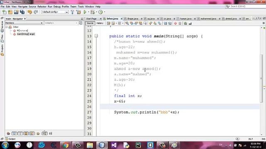
Task: Switch to the human.java tab
Action: coord(186,19)
